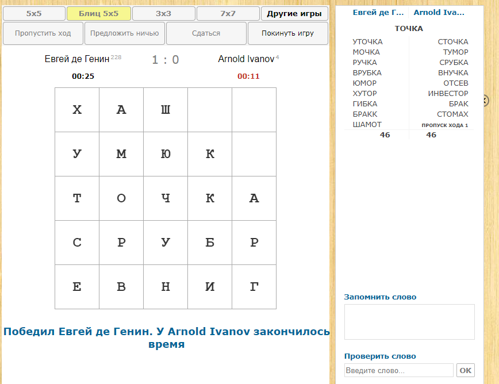Image resolution: width=499 pixels, height=384 pixels.
Task: Click the word ВРУБКА in the list
Action: pos(367,73)
